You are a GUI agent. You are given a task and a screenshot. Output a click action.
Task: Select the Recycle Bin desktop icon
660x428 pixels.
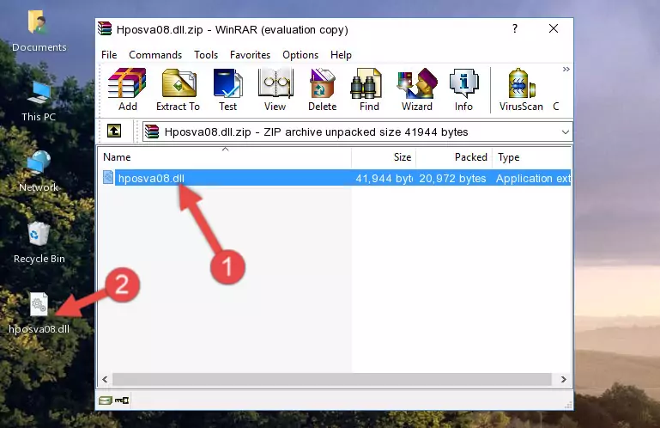pyautogui.click(x=39, y=243)
